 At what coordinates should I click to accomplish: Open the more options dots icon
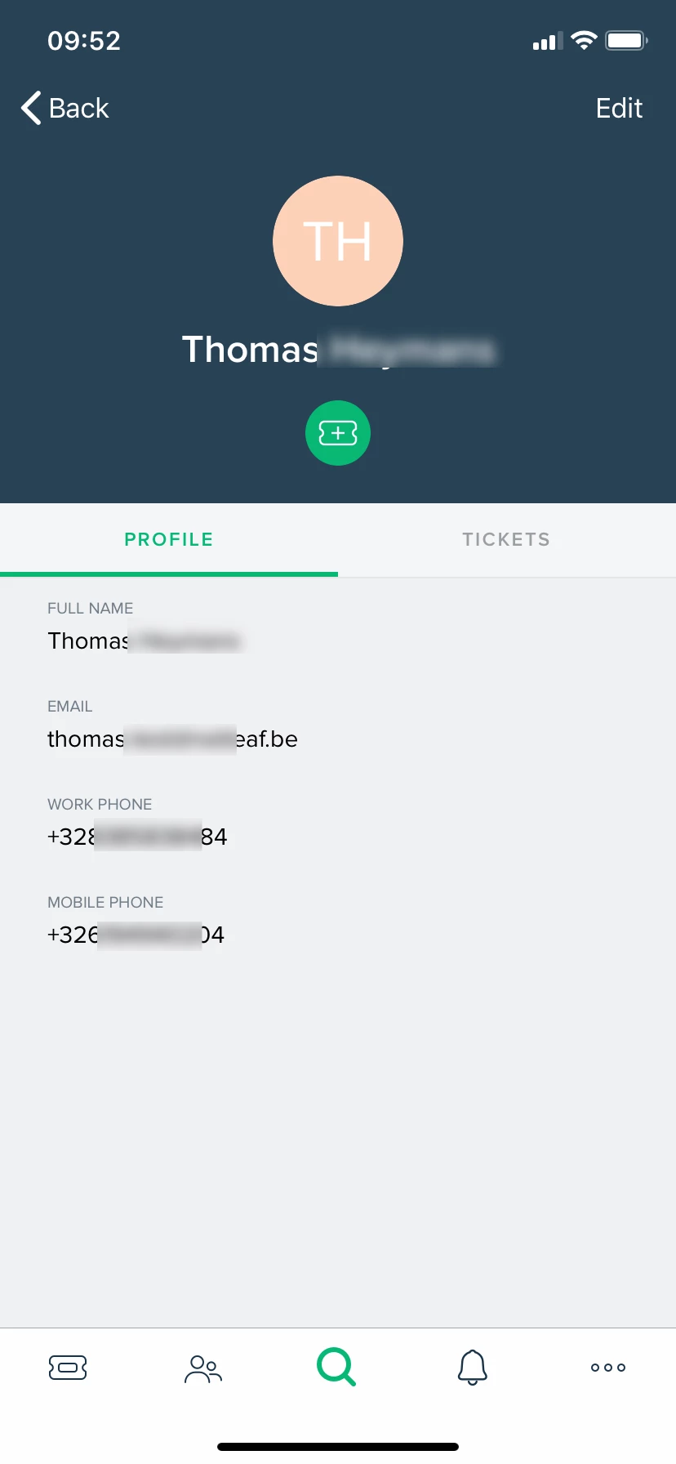(x=608, y=1368)
